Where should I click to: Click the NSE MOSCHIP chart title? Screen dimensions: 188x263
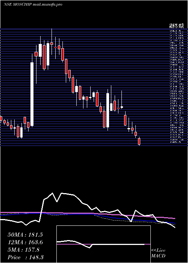point(17,5)
